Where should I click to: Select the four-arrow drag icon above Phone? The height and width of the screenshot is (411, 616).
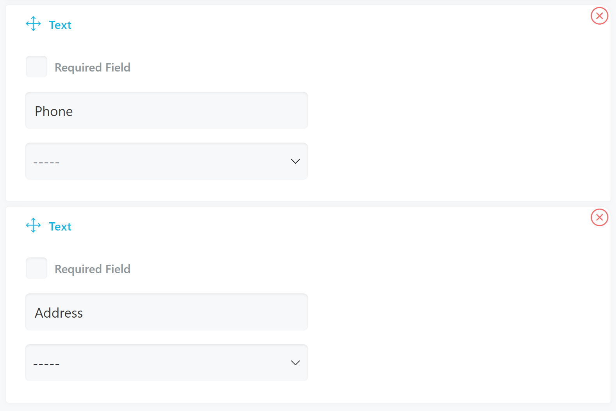[33, 24]
